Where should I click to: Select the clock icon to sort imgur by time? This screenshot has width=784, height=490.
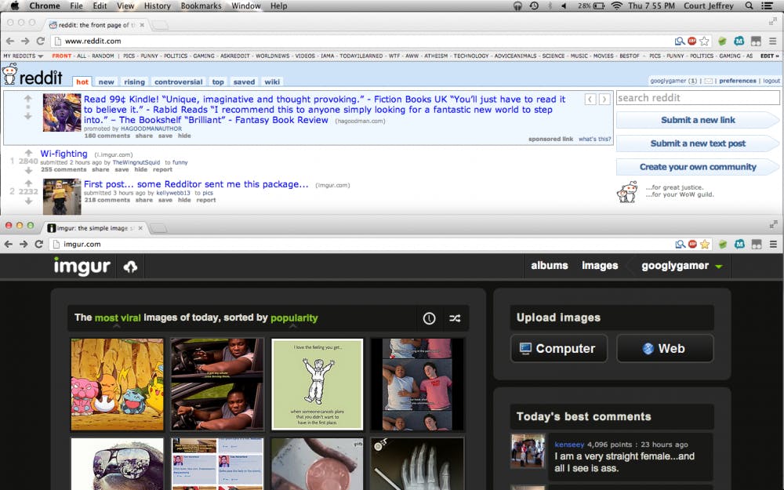pyautogui.click(x=428, y=318)
